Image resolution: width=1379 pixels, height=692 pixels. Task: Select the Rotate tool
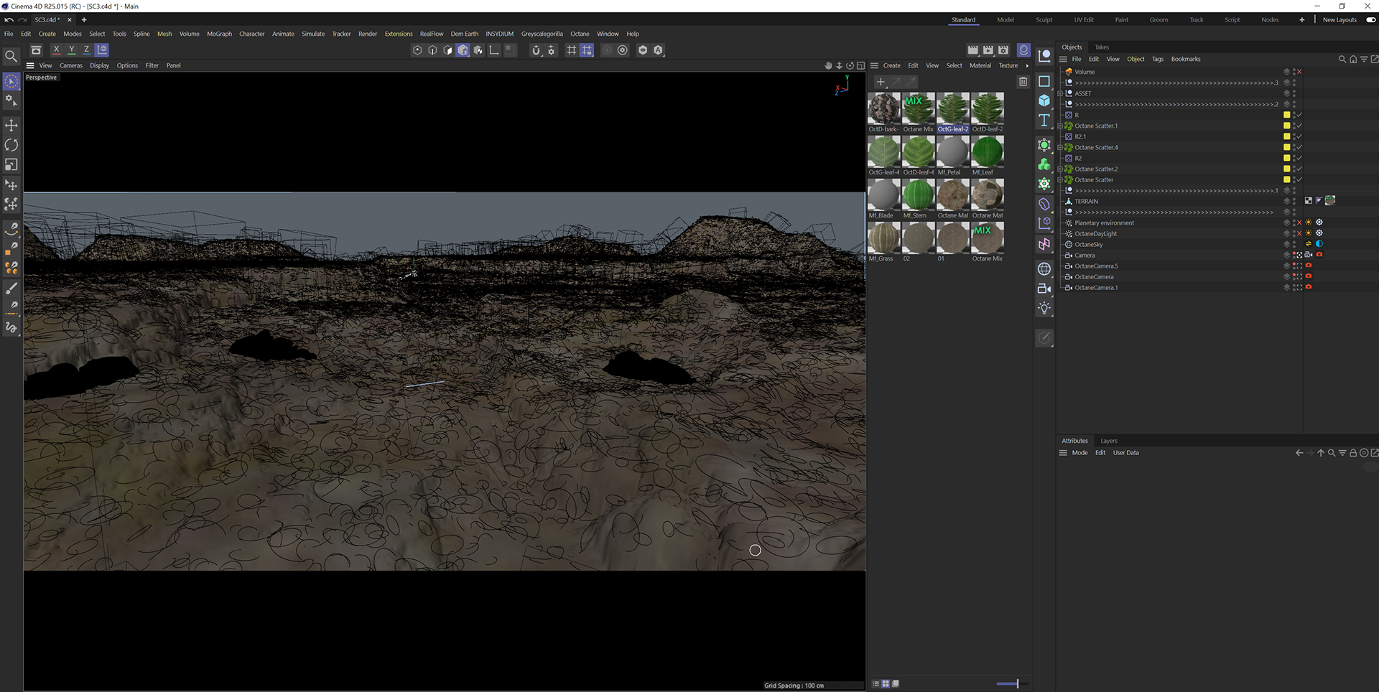pos(11,145)
